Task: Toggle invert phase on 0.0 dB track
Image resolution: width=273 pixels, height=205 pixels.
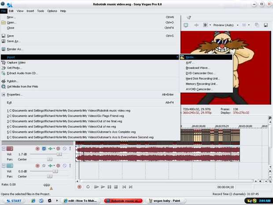Action: (x=44, y=166)
